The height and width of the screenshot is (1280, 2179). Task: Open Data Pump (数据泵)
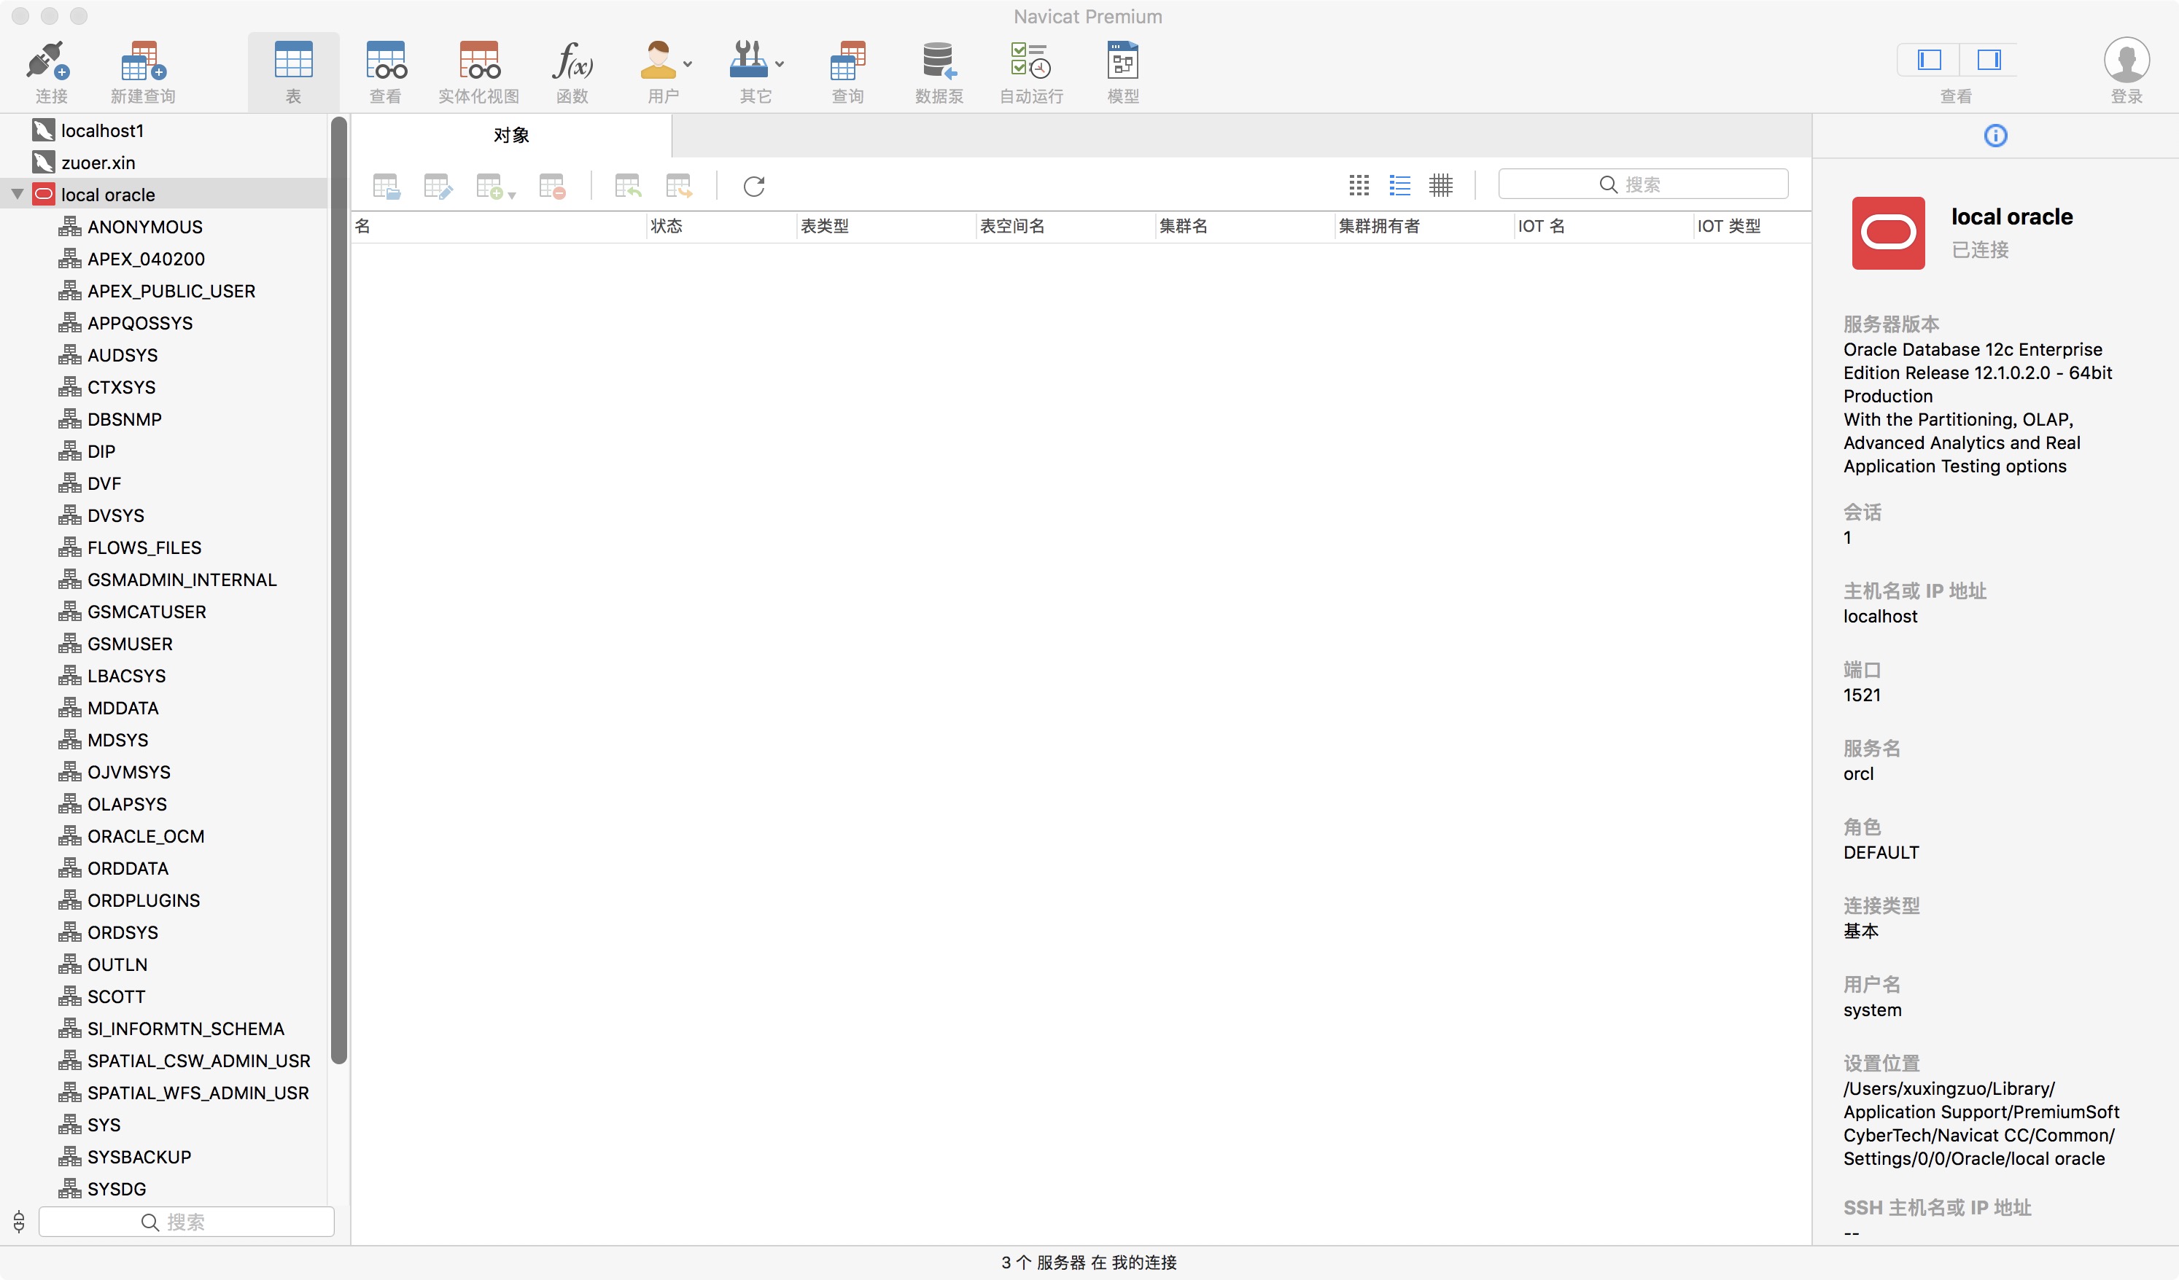[939, 61]
